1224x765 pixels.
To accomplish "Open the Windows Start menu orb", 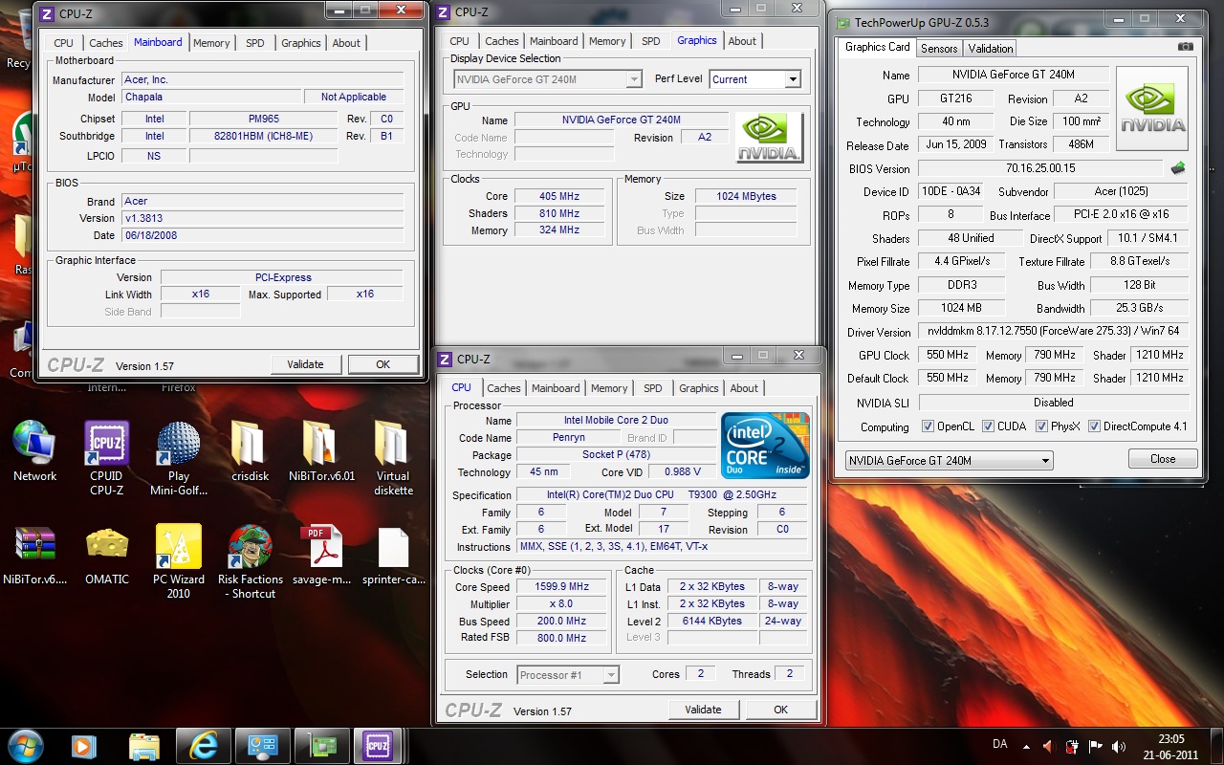I will point(25,746).
